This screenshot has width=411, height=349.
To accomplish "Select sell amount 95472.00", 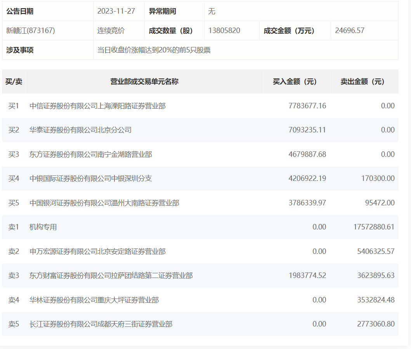I will tap(380, 203).
